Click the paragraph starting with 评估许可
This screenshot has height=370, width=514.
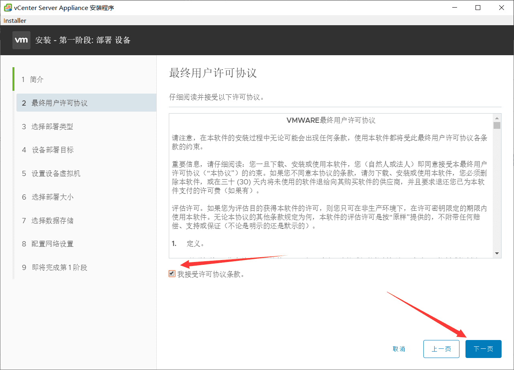click(330, 217)
